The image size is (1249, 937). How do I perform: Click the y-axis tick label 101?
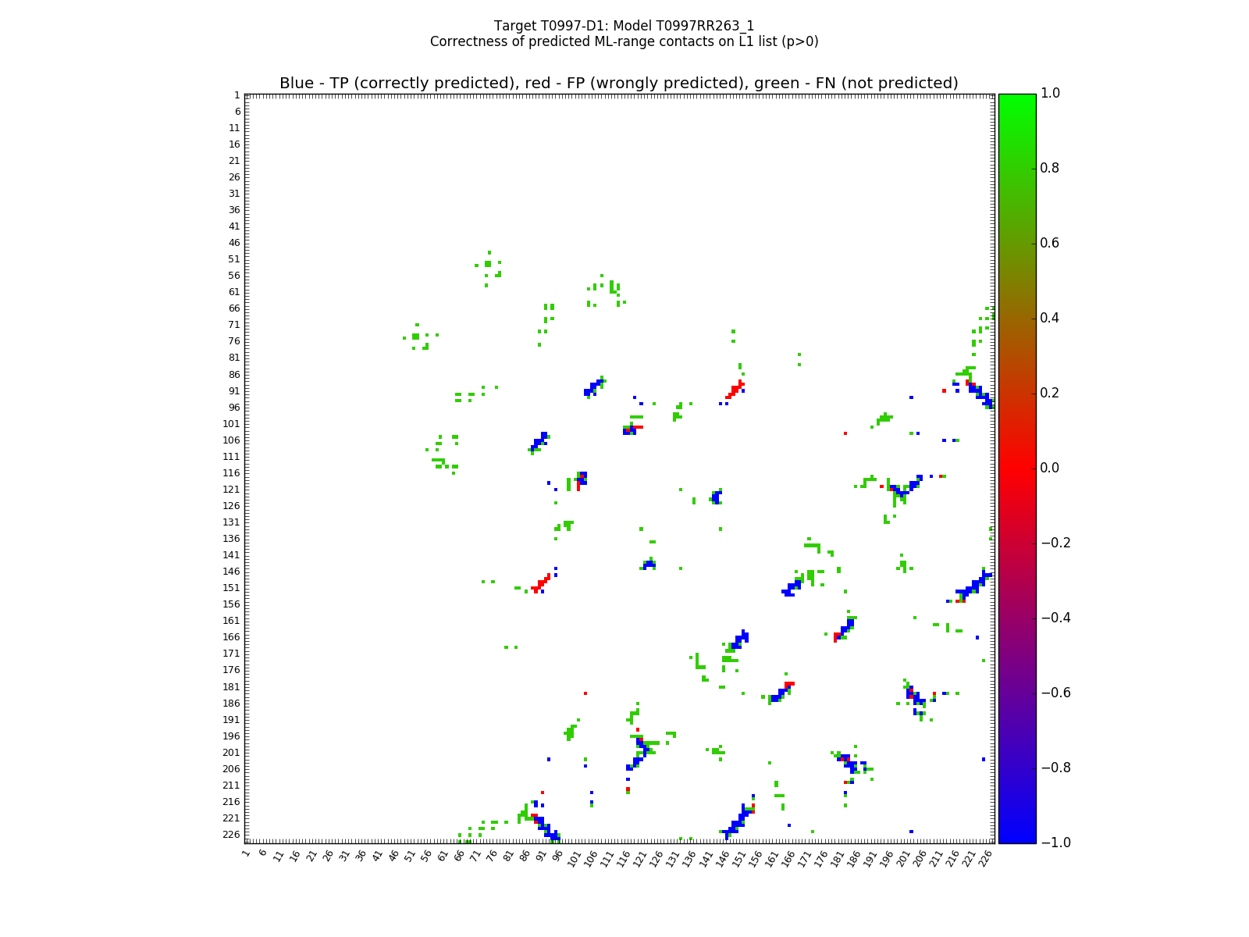coord(231,424)
